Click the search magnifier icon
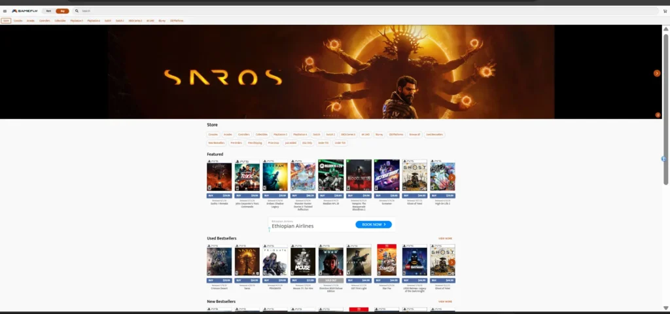The width and height of the screenshot is (670, 314). [77, 11]
